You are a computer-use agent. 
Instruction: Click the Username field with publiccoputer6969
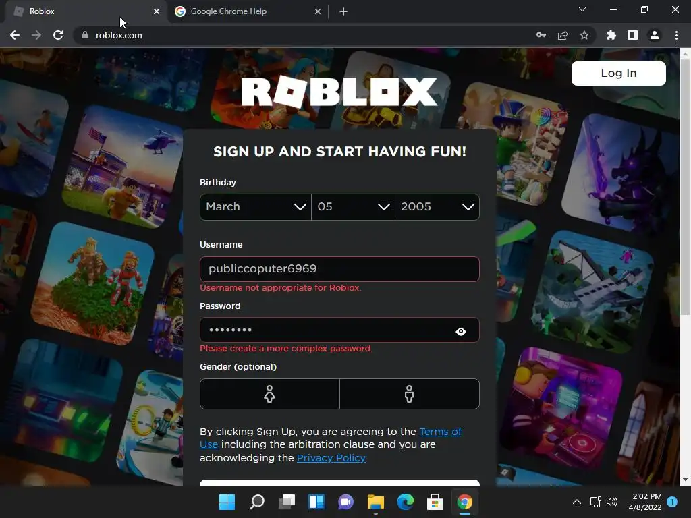339,268
